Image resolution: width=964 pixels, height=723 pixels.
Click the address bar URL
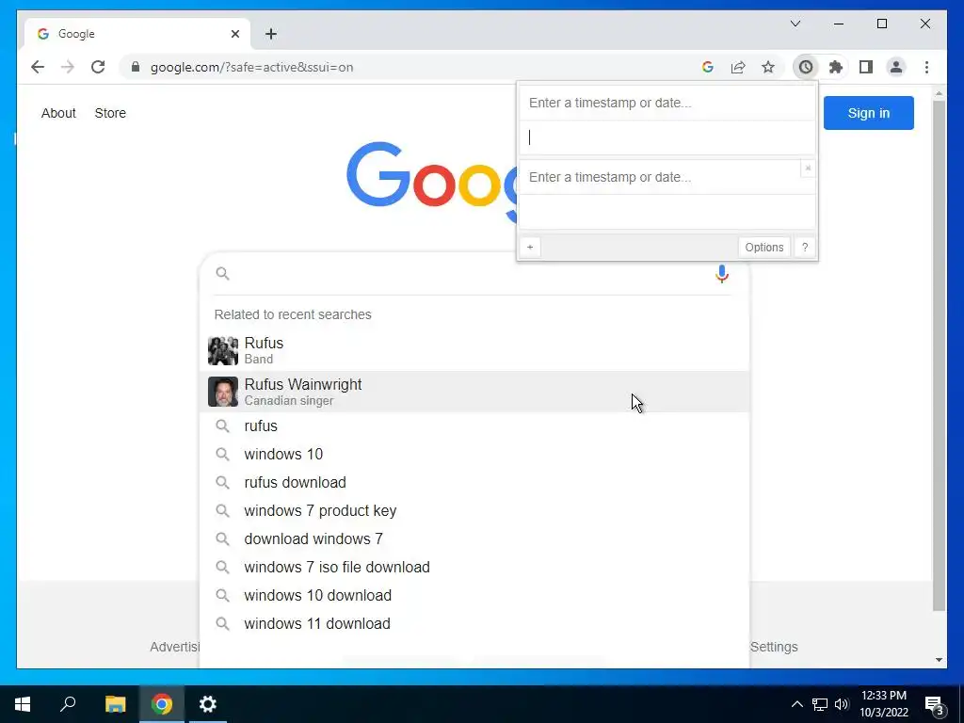coord(251,67)
